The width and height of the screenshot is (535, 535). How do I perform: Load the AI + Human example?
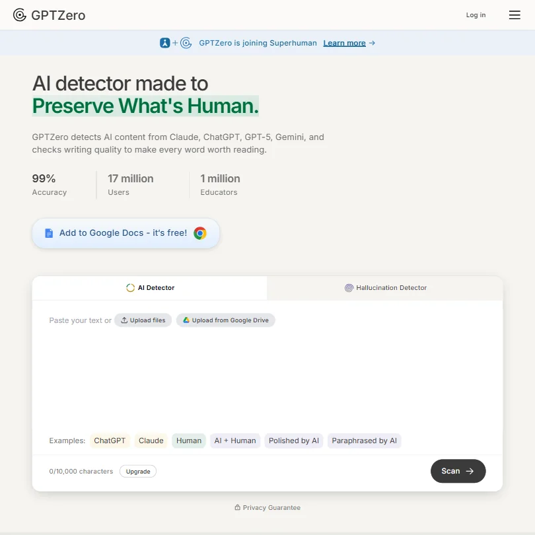point(235,441)
